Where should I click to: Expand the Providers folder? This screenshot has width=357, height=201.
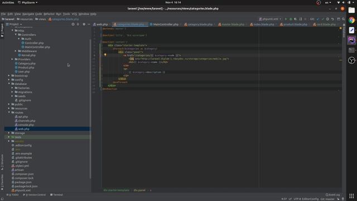(12, 59)
